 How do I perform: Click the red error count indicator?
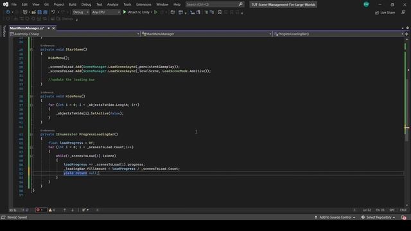[x=40, y=210]
